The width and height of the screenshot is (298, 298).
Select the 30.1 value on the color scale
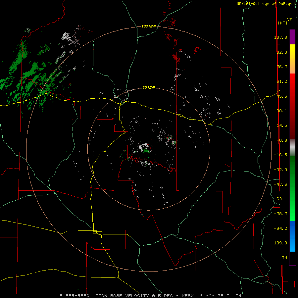click(x=282, y=111)
